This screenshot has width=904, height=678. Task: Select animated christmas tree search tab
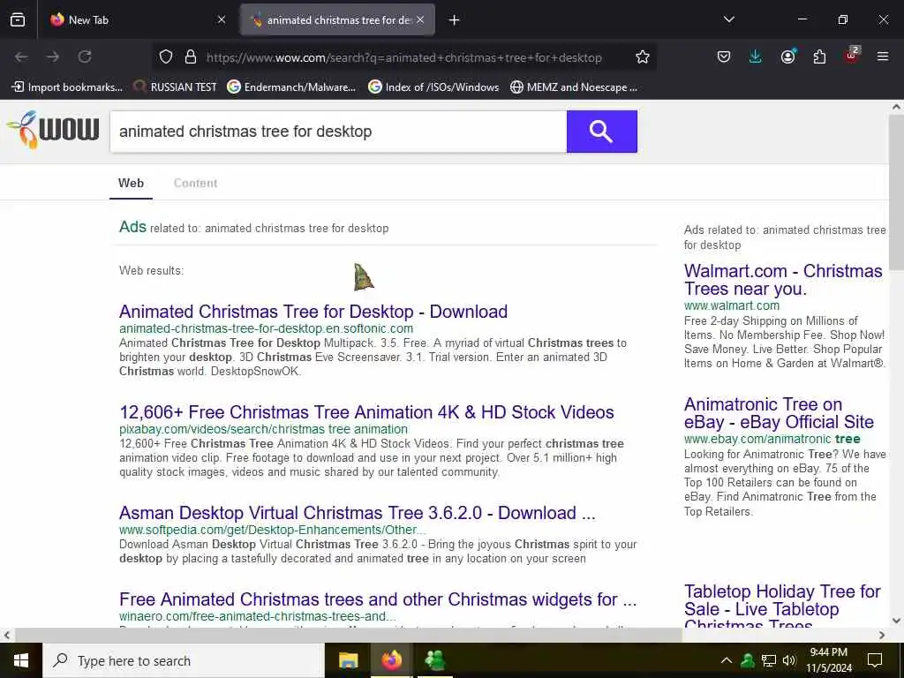tap(337, 19)
